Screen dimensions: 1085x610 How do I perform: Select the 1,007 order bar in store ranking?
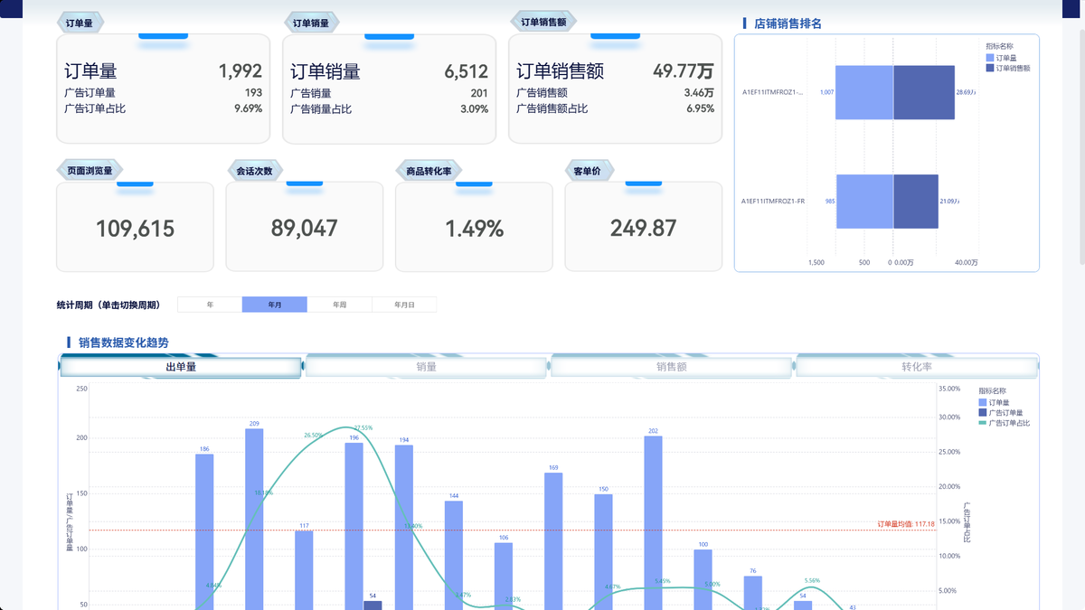click(864, 92)
